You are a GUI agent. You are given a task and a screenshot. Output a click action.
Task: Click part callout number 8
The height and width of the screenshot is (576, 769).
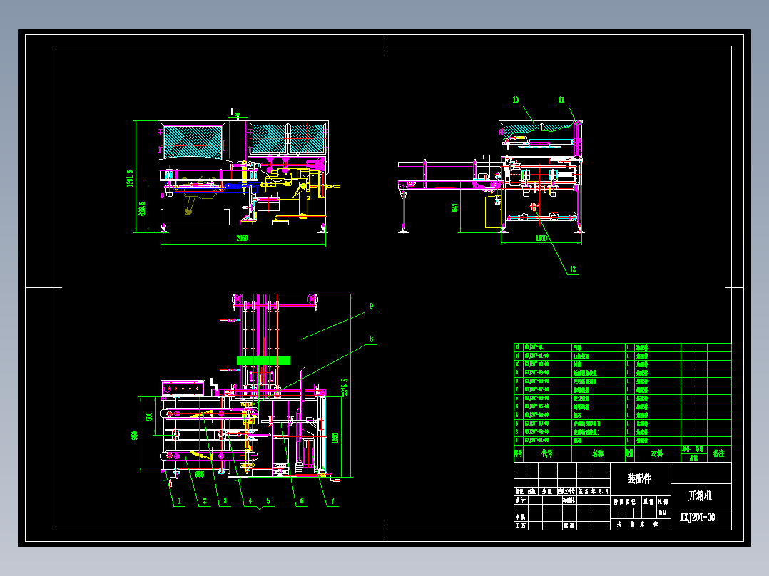pyautogui.click(x=371, y=339)
